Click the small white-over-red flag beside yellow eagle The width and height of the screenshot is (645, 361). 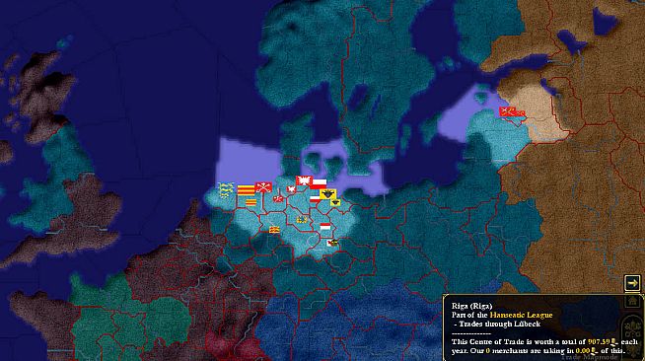[315, 199]
